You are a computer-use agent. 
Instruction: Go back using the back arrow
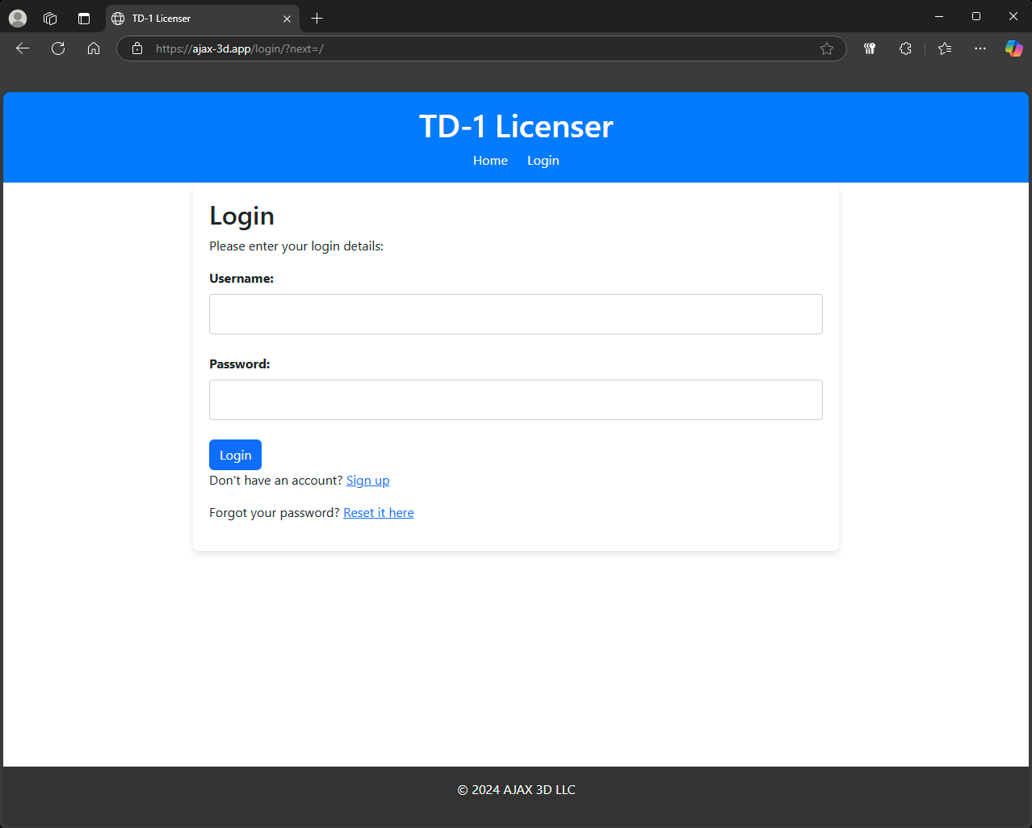22,48
